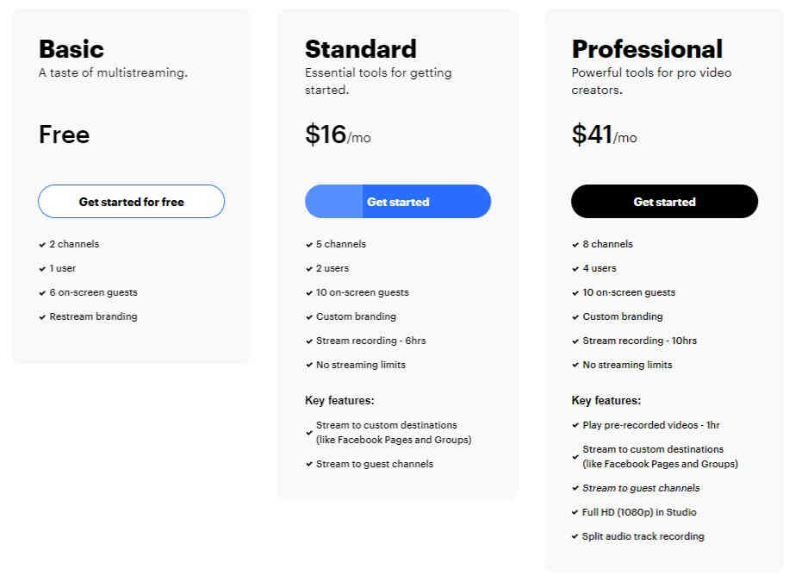Viewport: 789px width, 582px height.
Task: Click Stream to guest channels in Standard plan
Action: (375, 464)
